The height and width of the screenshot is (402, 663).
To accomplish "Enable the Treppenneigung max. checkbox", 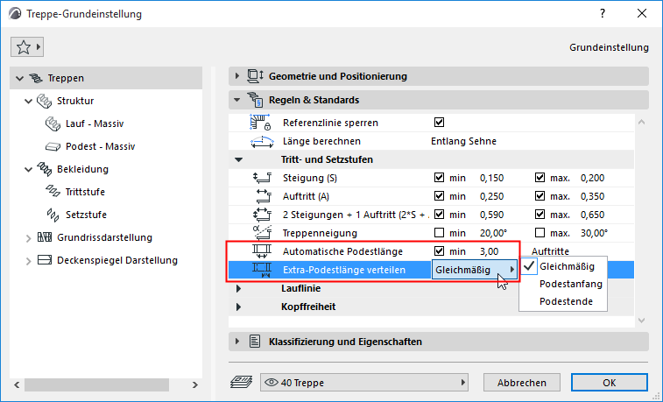I will (540, 233).
